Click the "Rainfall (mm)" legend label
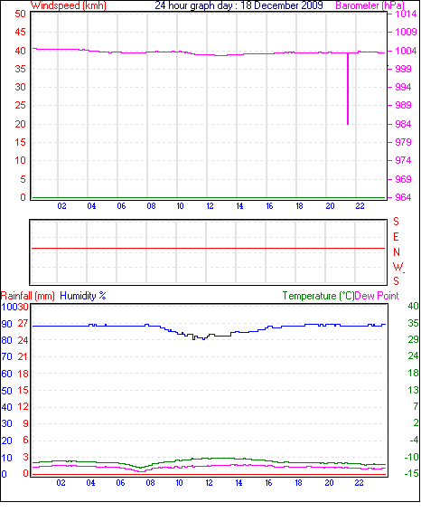 click(x=28, y=296)
